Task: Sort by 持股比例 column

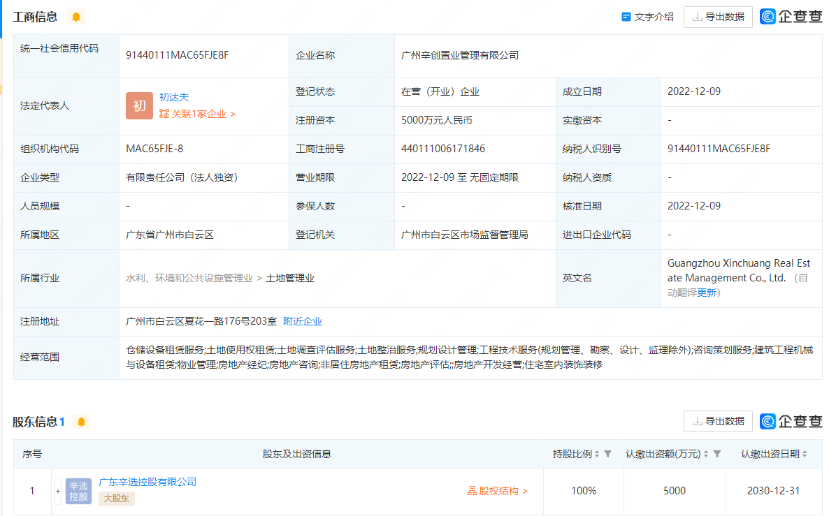Action: tap(597, 454)
